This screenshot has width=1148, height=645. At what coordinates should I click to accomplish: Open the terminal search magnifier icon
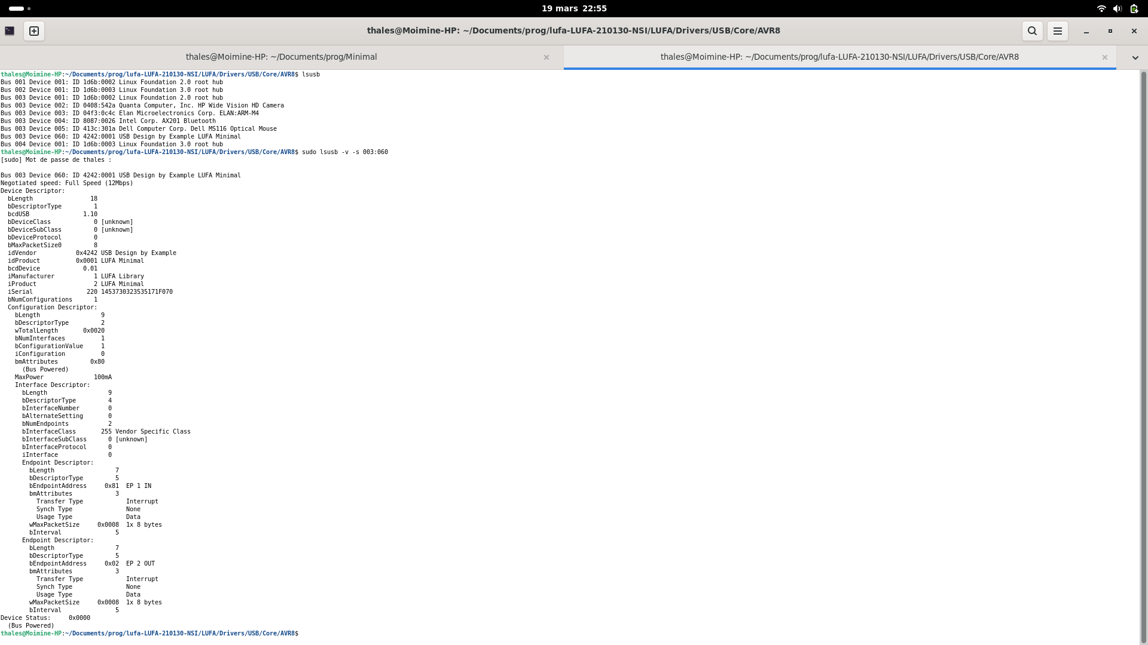point(1032,31)
